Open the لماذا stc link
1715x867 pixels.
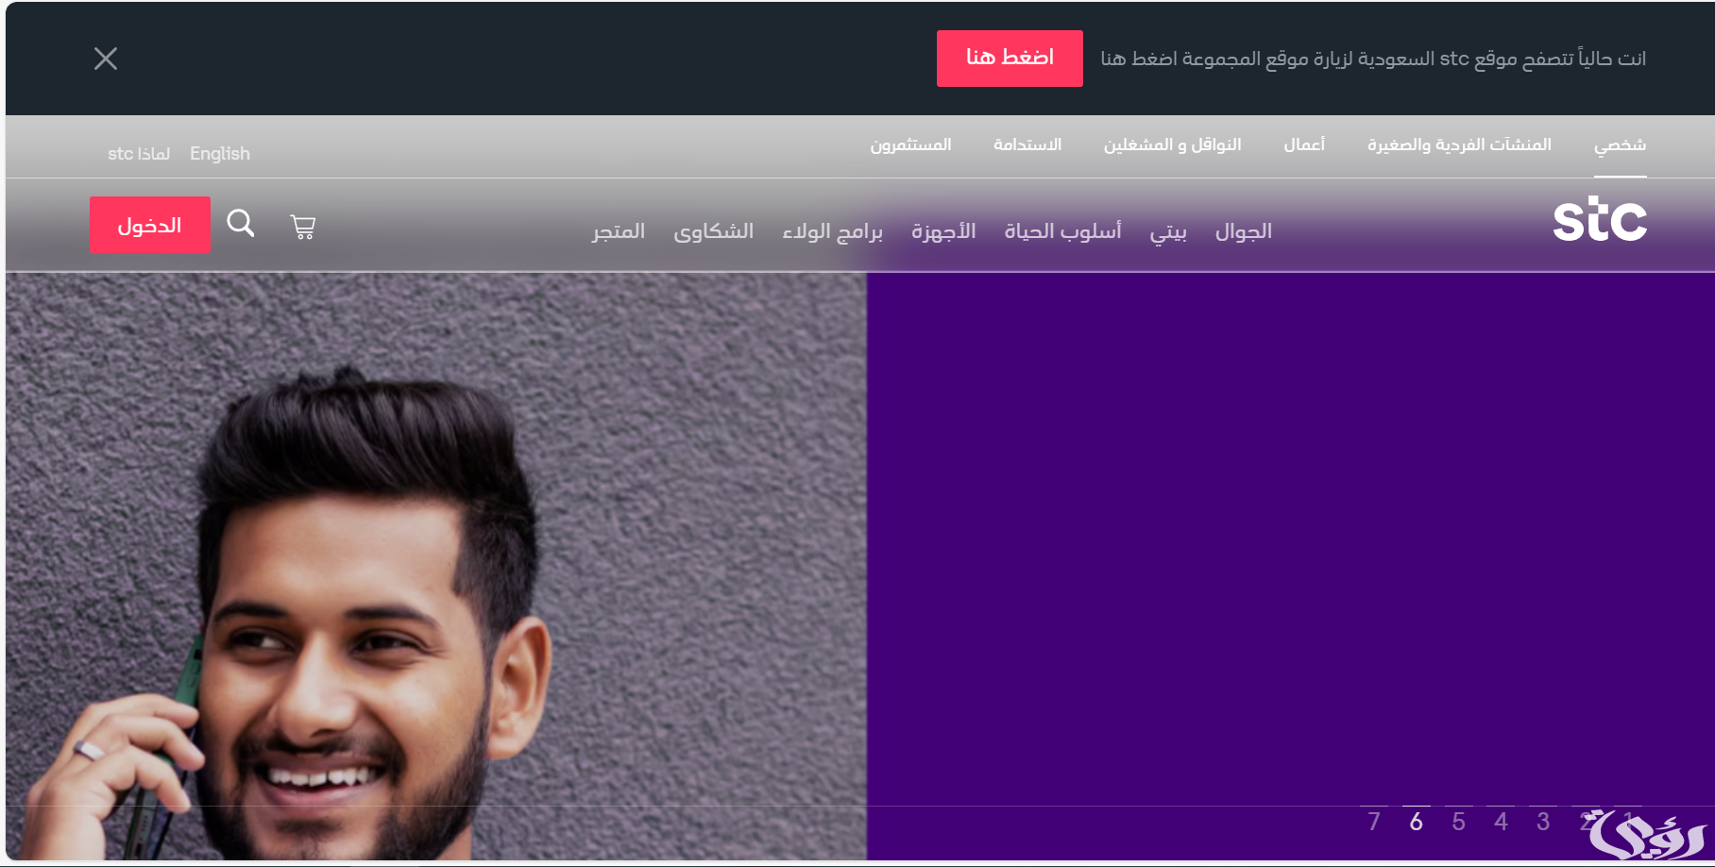pyautogui.click(x=139, y=153)
